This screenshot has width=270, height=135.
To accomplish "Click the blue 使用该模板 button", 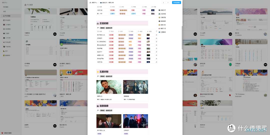I will coord(176,3).
